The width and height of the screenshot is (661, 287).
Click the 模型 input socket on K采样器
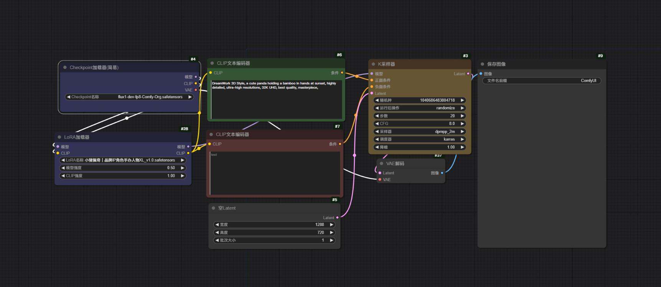tap(371, 74)
